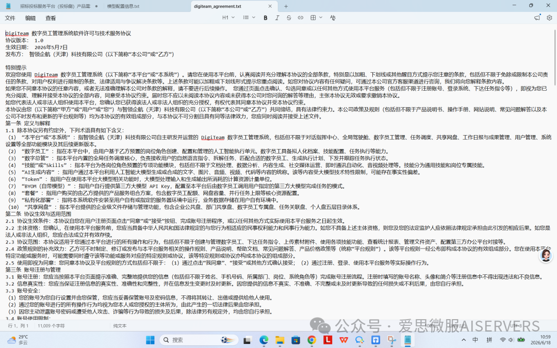The height and width of the screenshot is (348, 557).
Task: Open WPS Office from the taskbar
Action: [x=343, y=340]
